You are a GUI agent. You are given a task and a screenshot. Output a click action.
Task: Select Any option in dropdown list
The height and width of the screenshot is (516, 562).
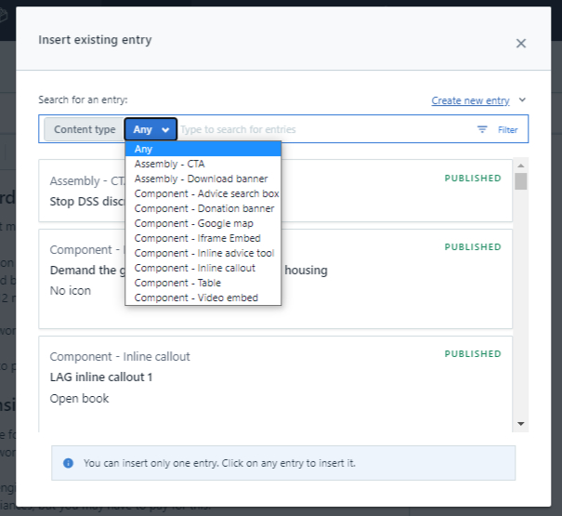pyautogui.click(x=203, y=149)
